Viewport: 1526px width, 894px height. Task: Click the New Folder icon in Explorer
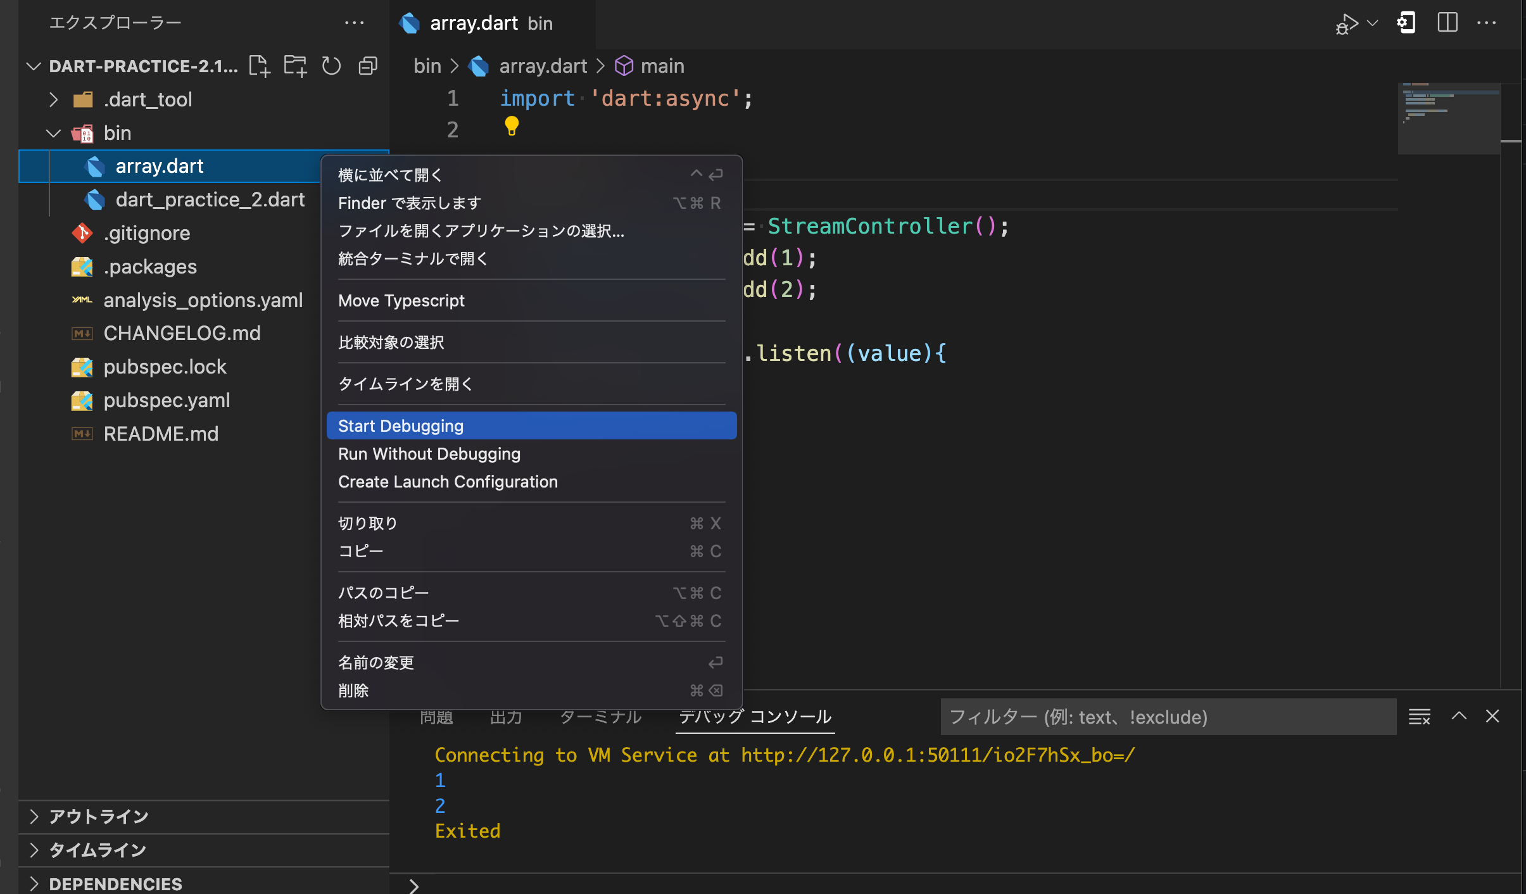coord(295,65)
